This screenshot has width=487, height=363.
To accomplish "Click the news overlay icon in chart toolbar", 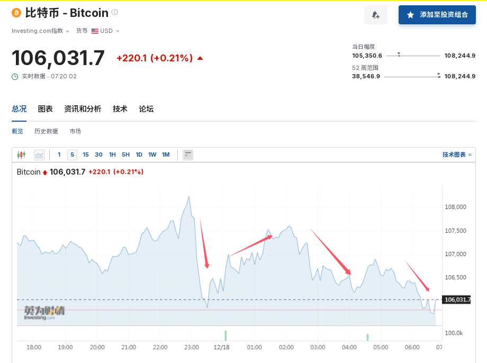I will coord(188,155).
